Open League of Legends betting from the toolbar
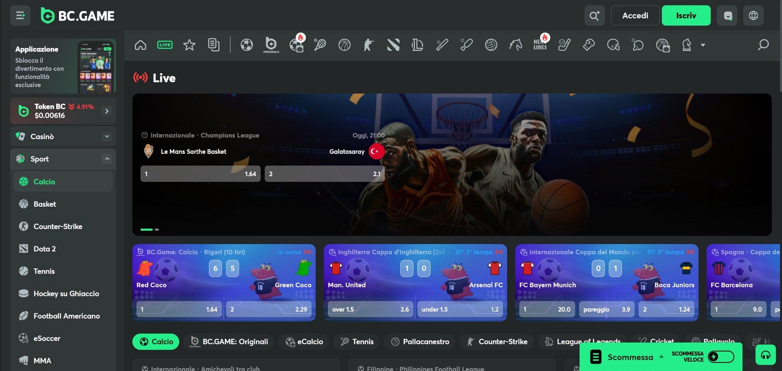The height and width of the screenshot is (371, 782). click(x=417, y=45)
